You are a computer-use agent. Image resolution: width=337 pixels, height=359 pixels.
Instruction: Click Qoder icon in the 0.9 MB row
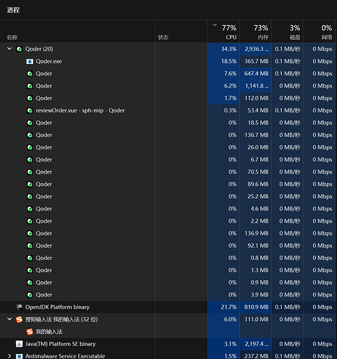tap(29, 283)
